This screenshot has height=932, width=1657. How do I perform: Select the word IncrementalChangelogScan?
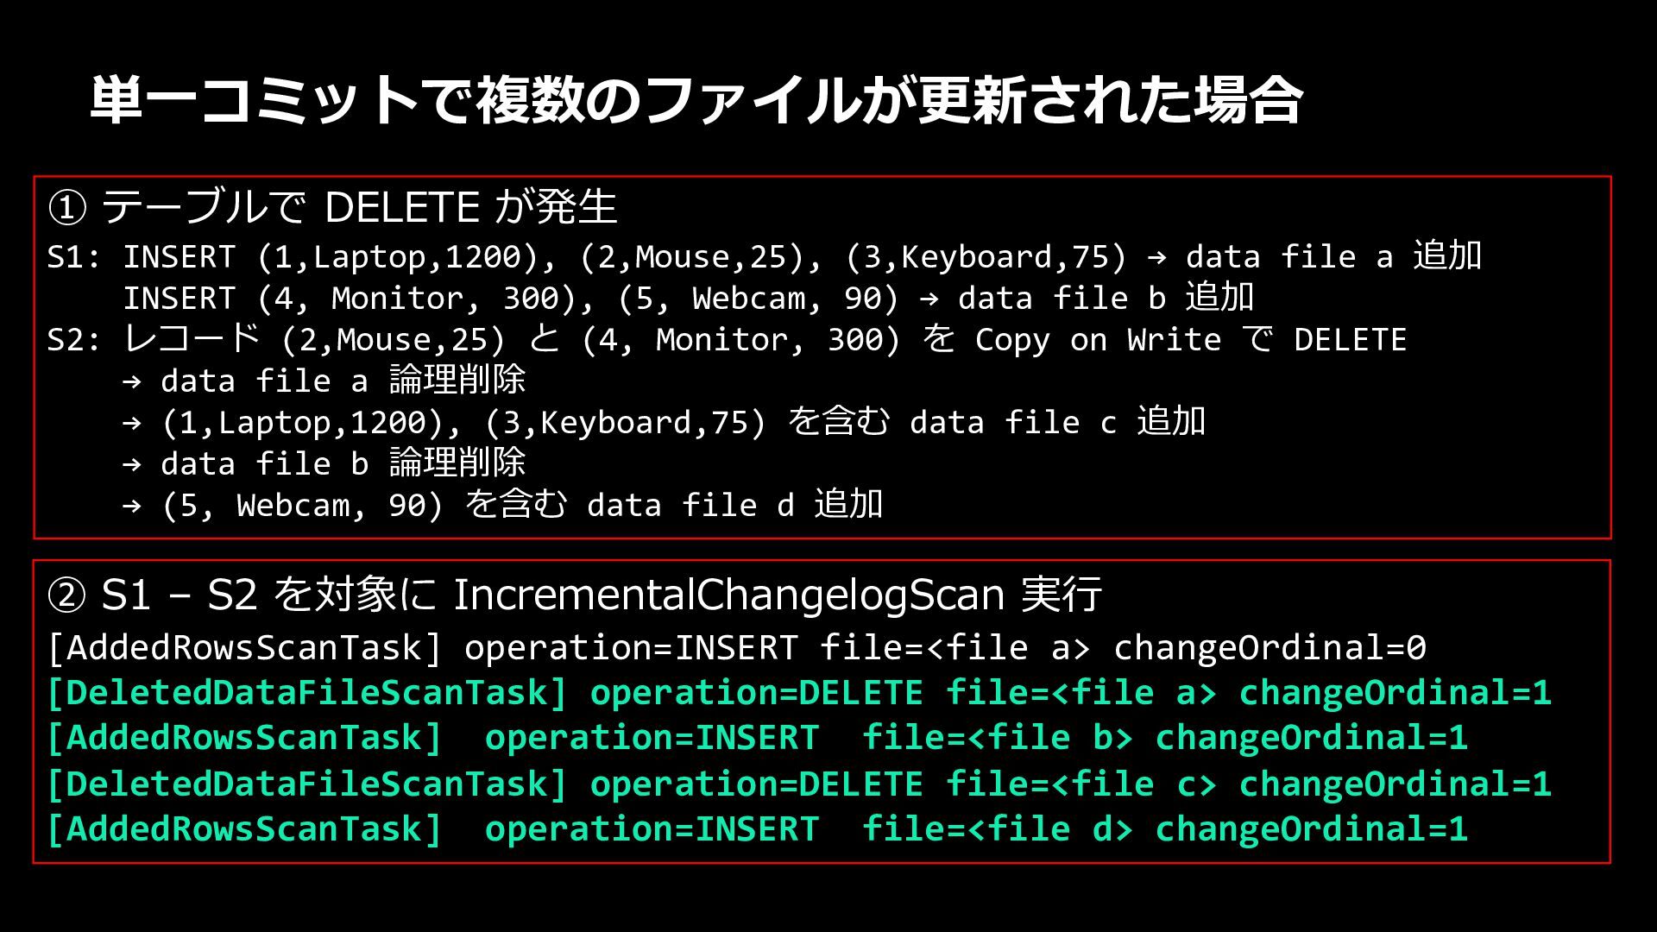click(x=729, y=595)
